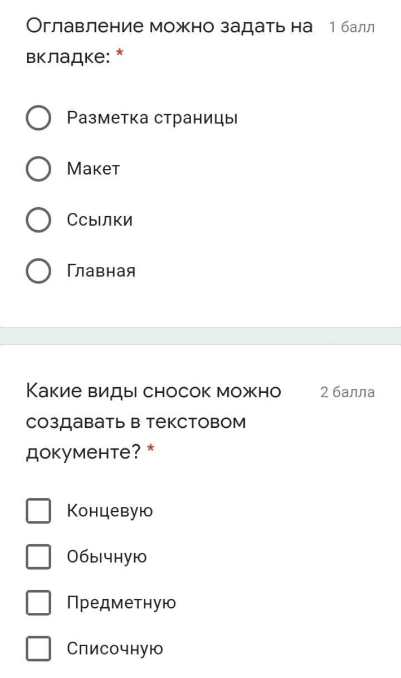Tap the 'Списочную' answer label text
This screenshot has height=678, width=401.
(115, 648)
